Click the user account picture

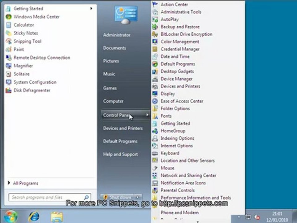[x=126, y=15]
